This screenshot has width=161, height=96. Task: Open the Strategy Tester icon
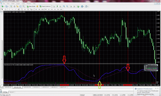pyautogui.click(x=24, y=6)
